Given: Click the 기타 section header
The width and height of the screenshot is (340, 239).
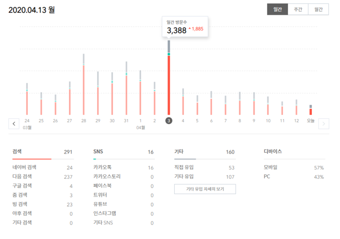Looking at the screenshot, I should tap(179, 151).
